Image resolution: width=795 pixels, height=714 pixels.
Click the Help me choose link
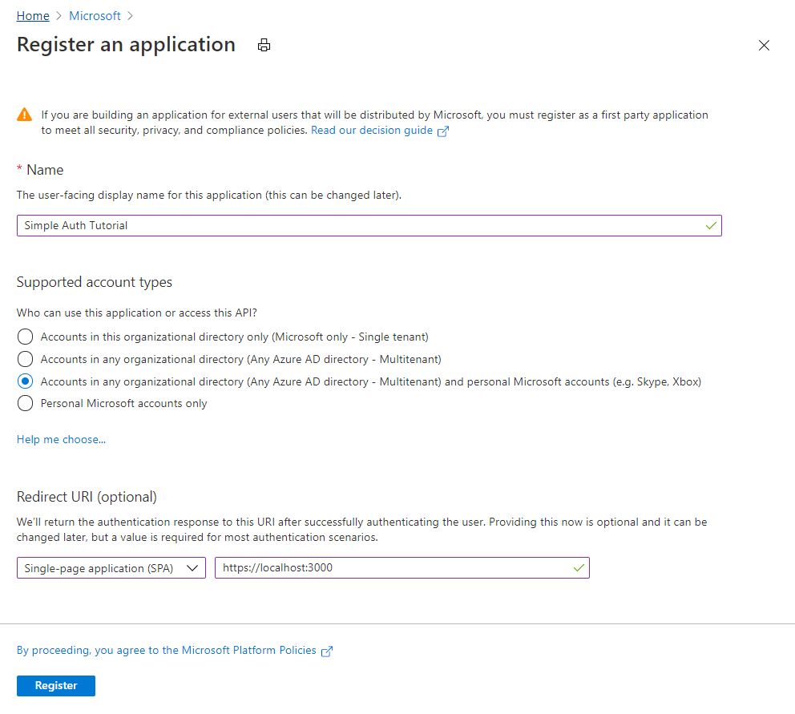61,439
